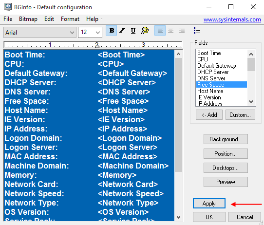Expand the font size 12 dropdown
The image size is (264, 225).
tap(90, 32)
